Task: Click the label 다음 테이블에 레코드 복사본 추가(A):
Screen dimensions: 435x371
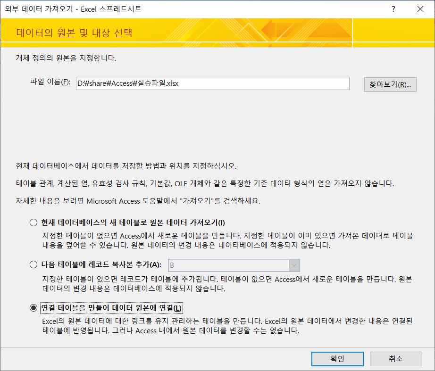Action: [x=101, y=264]
